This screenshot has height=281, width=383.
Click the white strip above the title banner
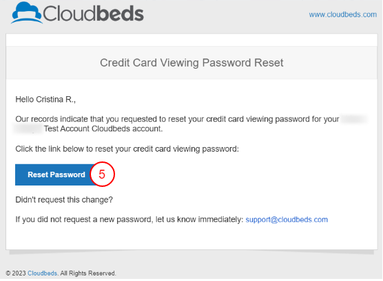coord(191,41)
